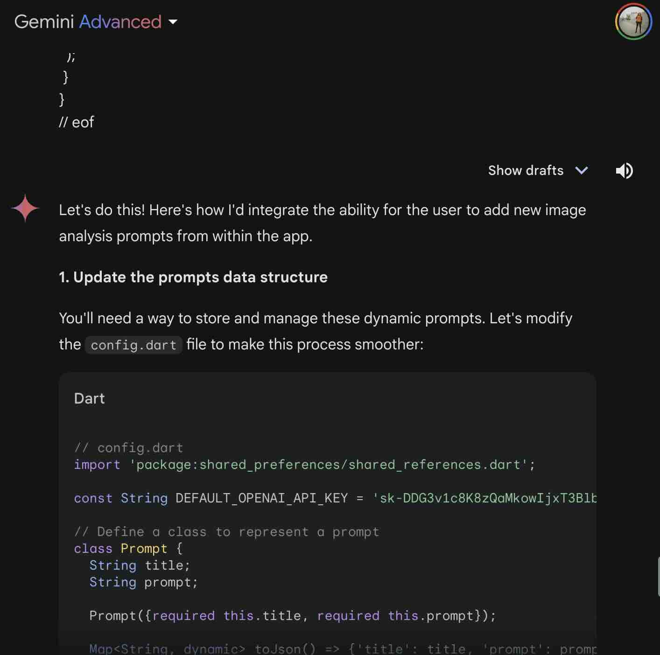Click the 'String prompt;' code line
The image size is (660, 655).
point(143,582)
